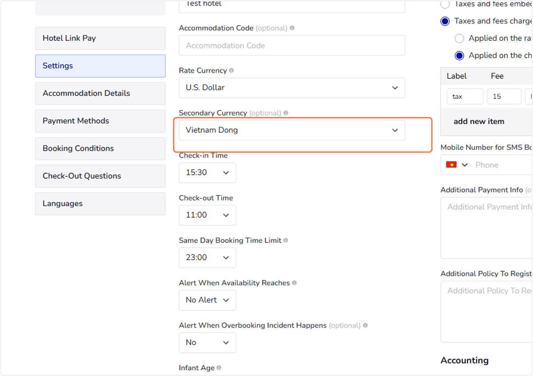The height and width of the screenshot is (376, 533).
Task: Open the Secondary Currency dropdown showing Vietnam Dong
Action: point(292,130)
